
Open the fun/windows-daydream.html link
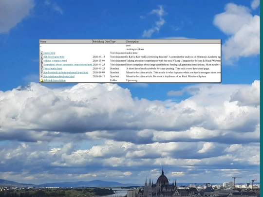[59, 76]
